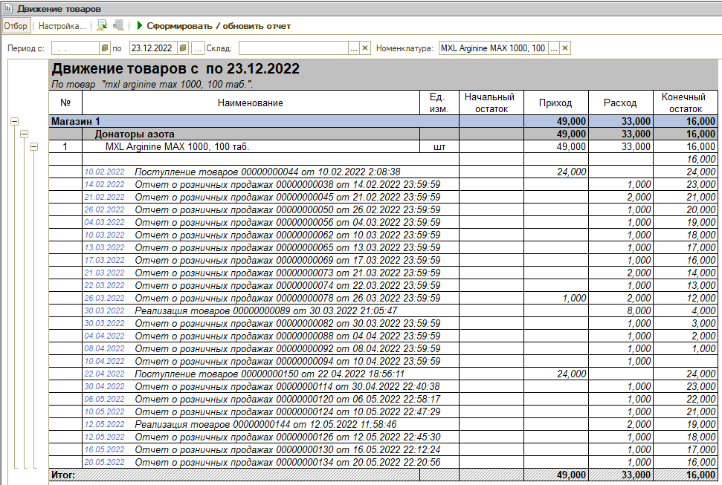Open the Номенклатура selection with its ellipsis button
Screen dimensions: 722x485
(x=553, y=48)
